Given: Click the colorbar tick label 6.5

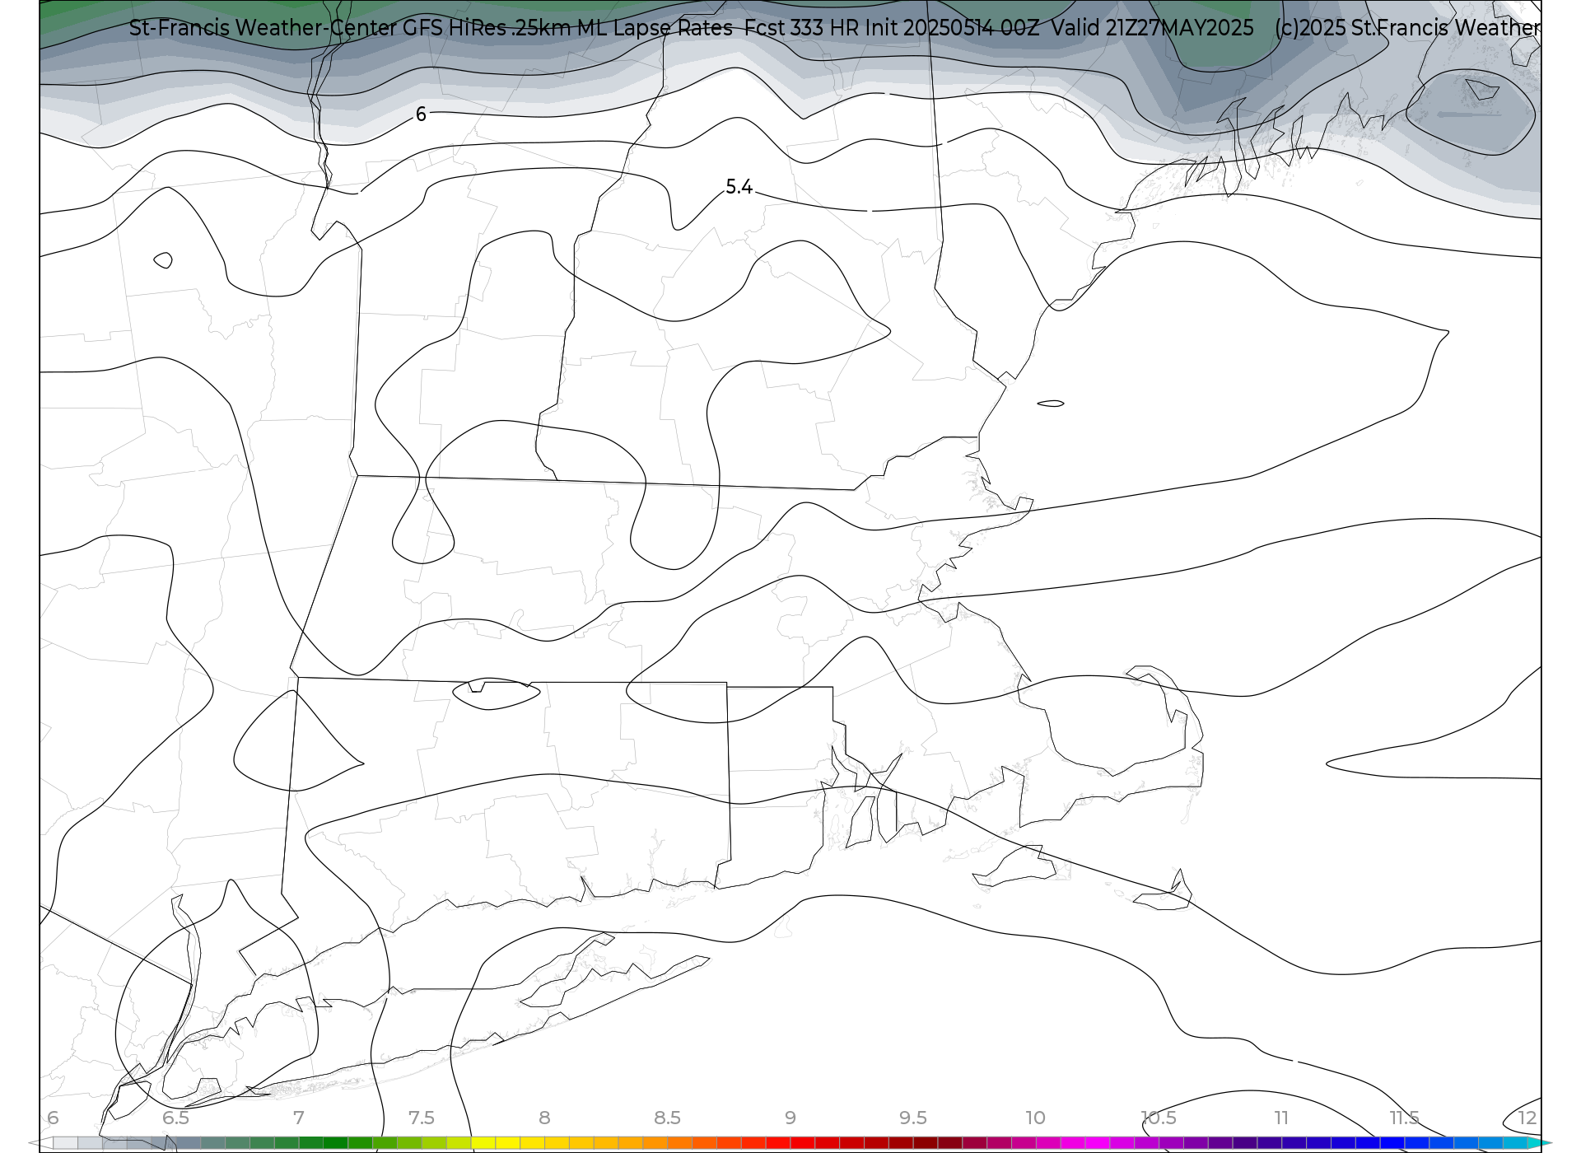Looking at the screenshot, I should [175, 1118].
